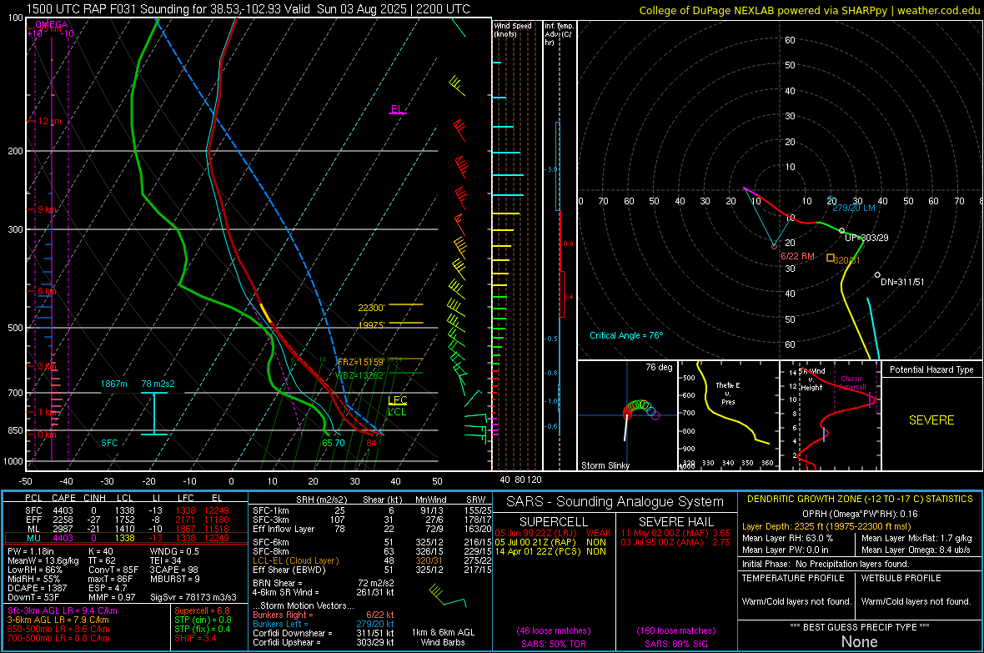Click the 'Mean Layer RH: 63.0 %' value
The width and height of the screenshot is (984, 653).
pyautogui.click(x=787, y=538)
